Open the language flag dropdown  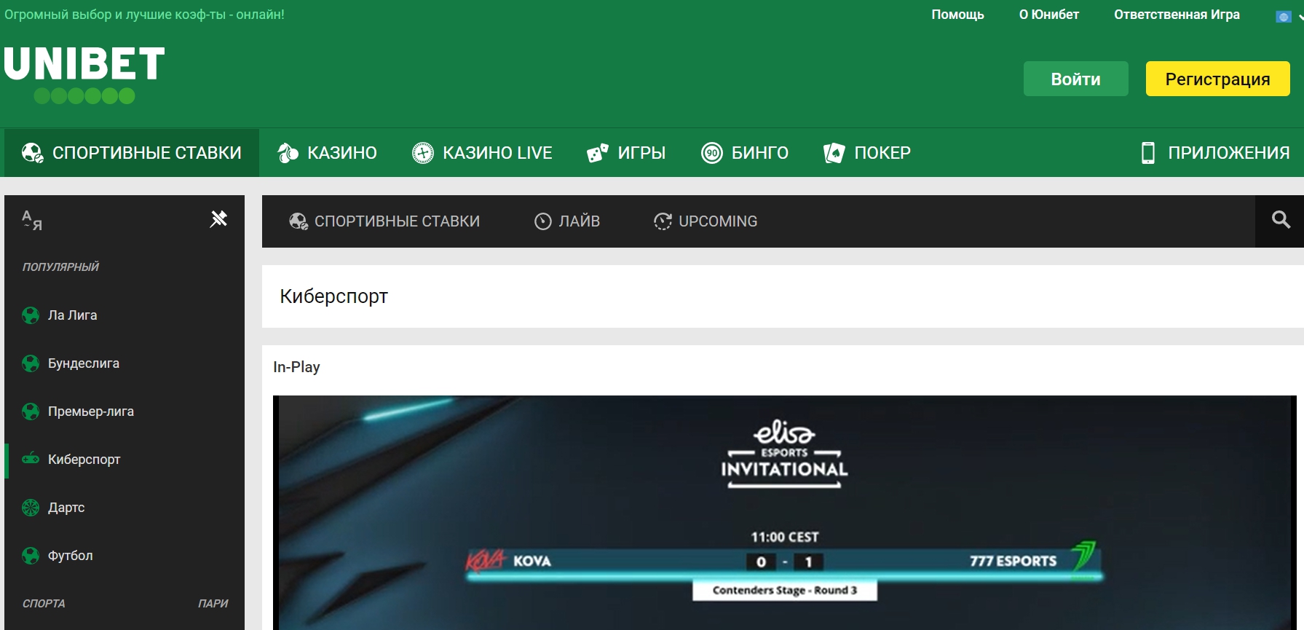pyautogui.click(x=1289, y=16)
